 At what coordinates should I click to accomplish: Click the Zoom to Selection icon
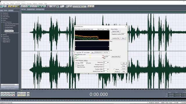pos(19,95)
